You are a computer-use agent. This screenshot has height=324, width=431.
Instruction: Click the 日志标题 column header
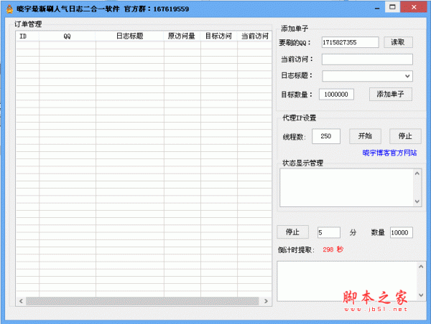click(130, 37)
